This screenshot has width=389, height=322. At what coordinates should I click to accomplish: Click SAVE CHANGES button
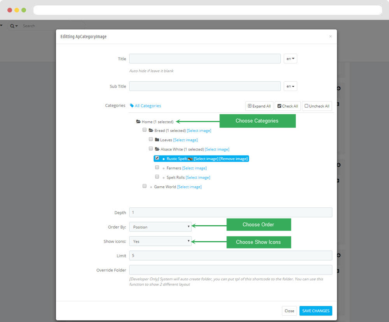point(315,311)
